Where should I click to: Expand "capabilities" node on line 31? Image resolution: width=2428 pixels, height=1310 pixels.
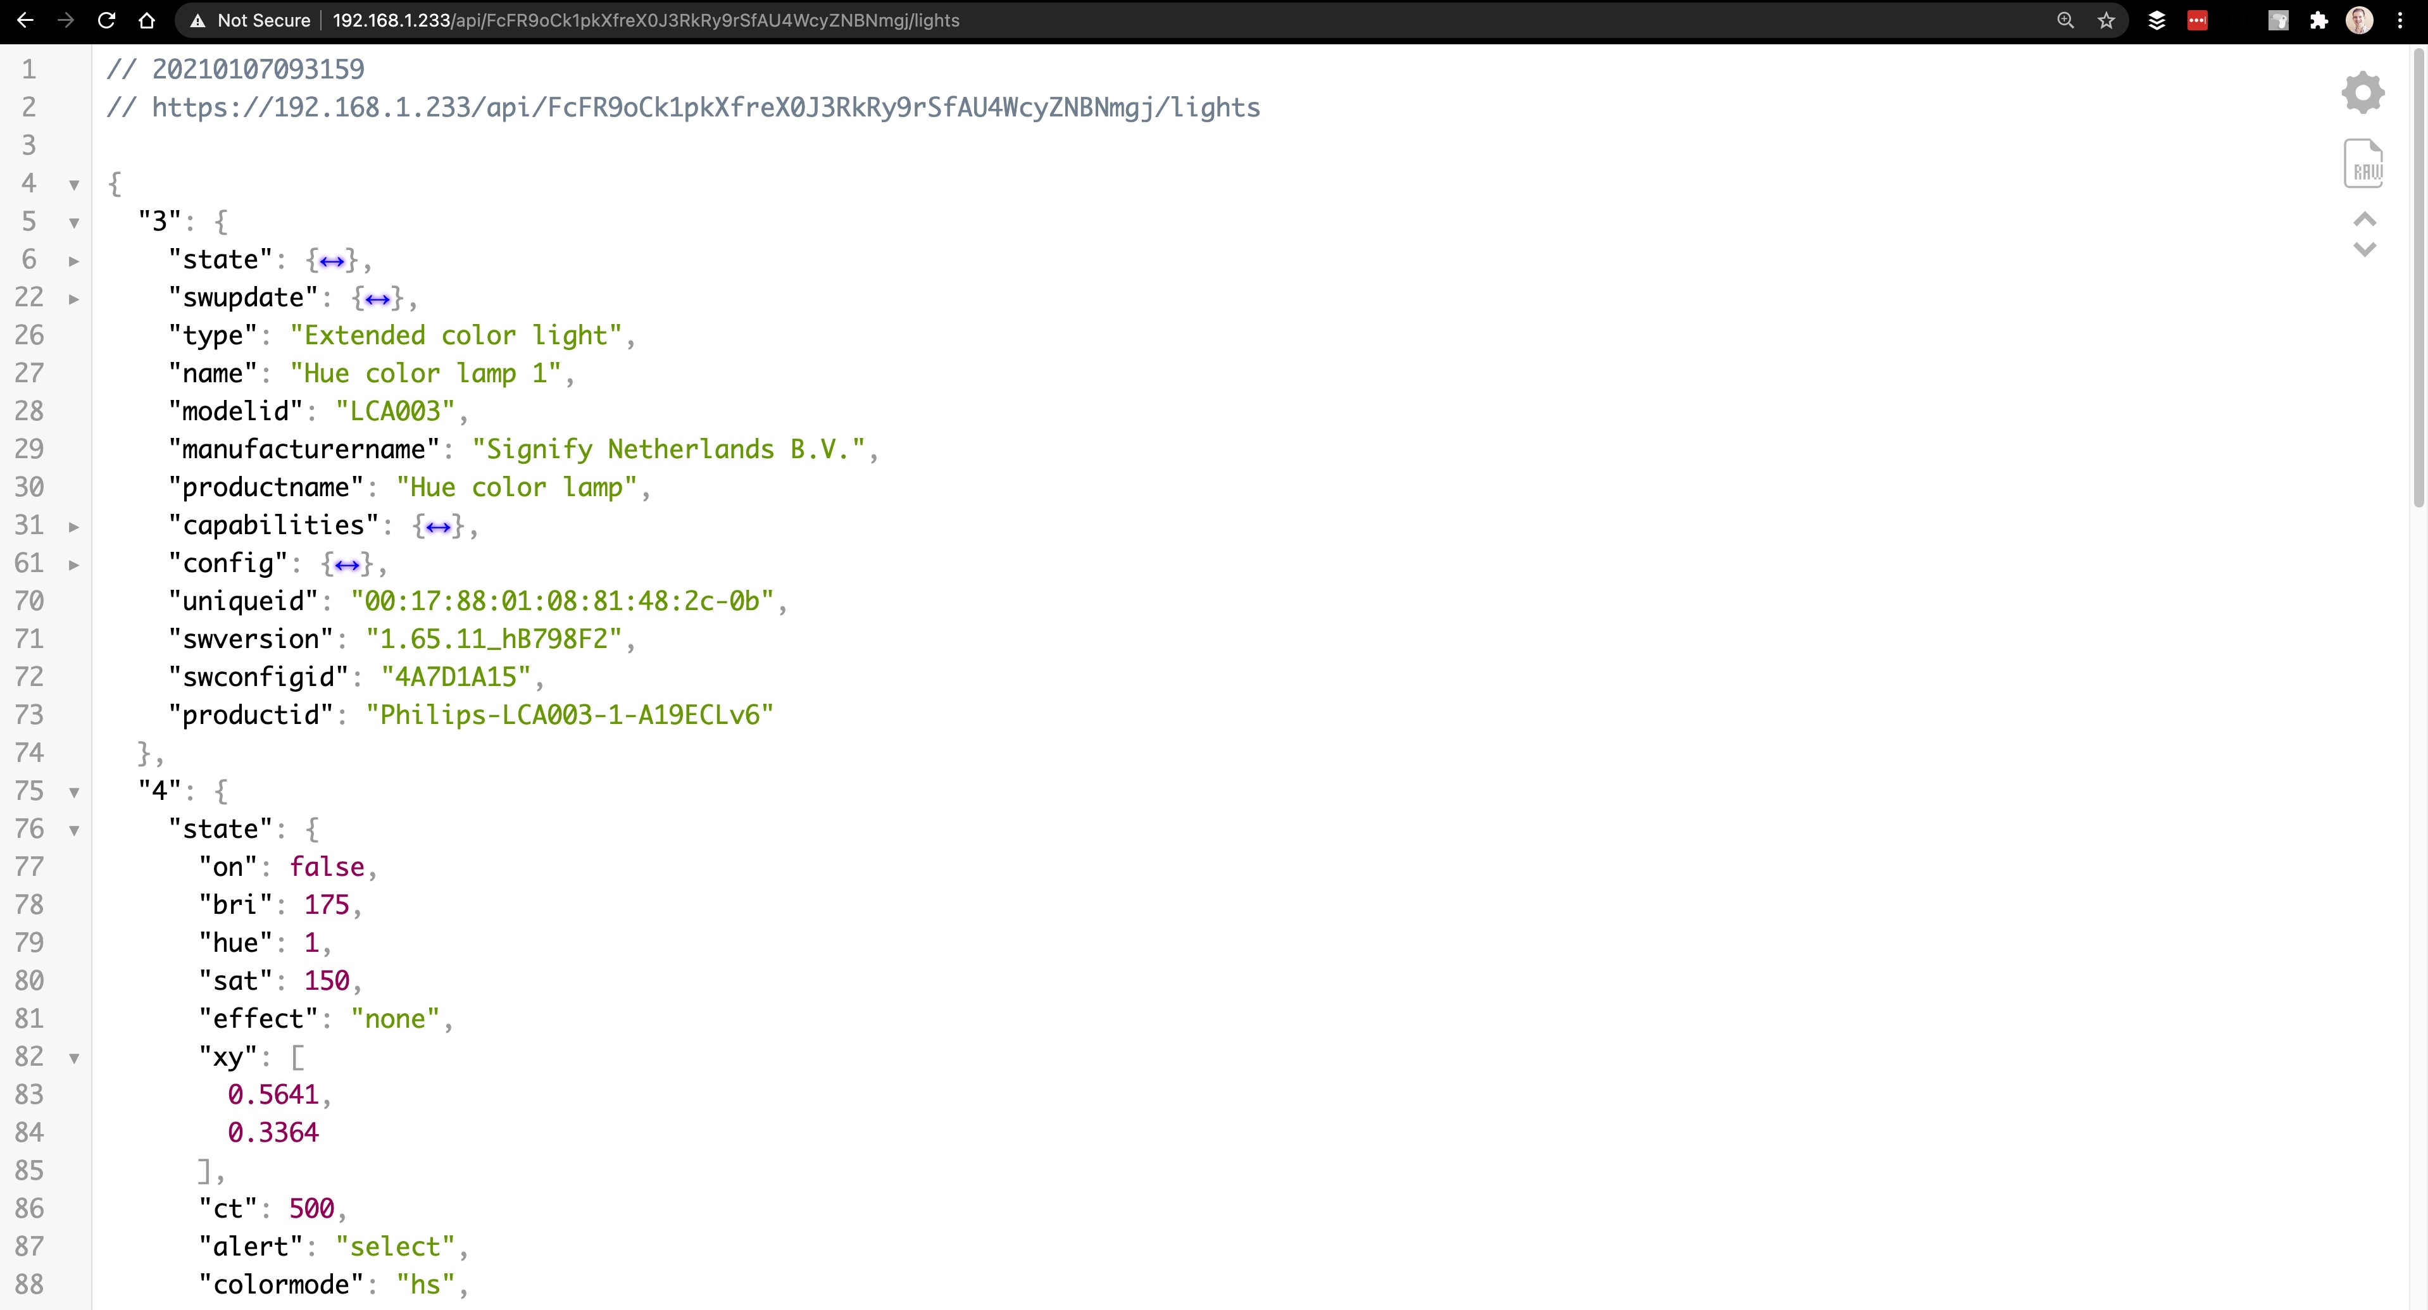[73, 527]
